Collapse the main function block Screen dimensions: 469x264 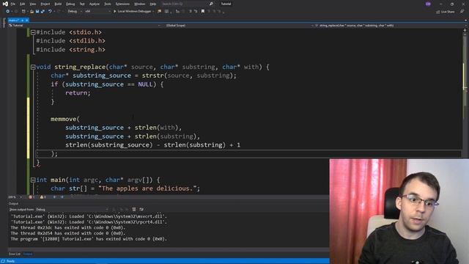click(33, 180)
